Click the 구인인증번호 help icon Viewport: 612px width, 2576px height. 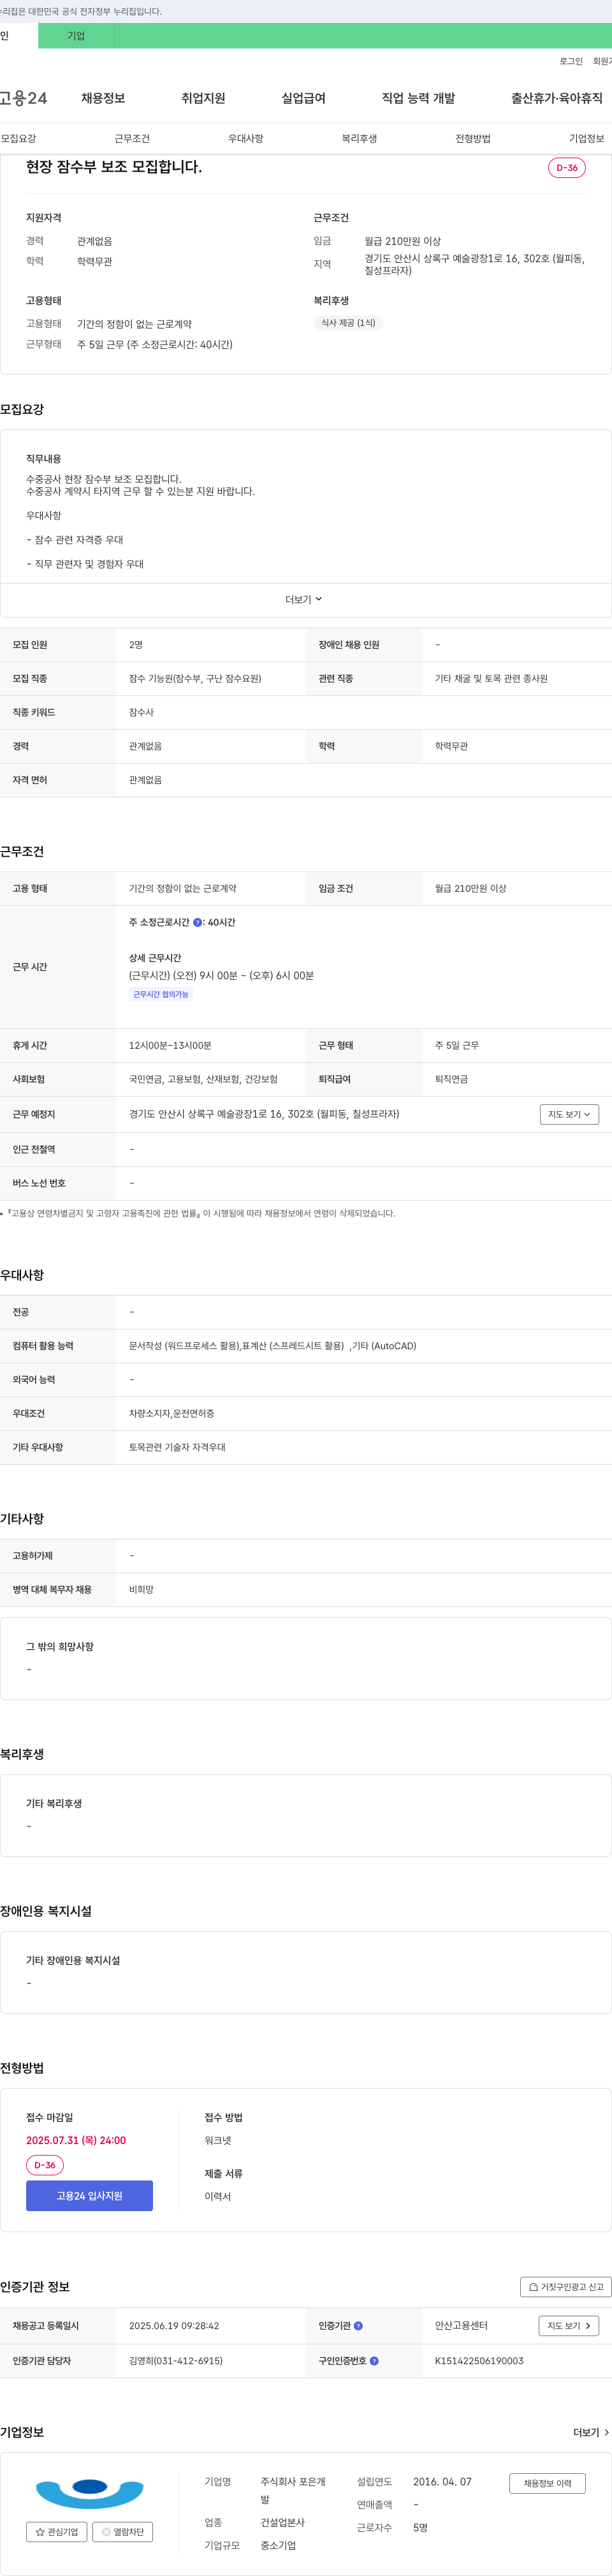tap(374, 2361)
